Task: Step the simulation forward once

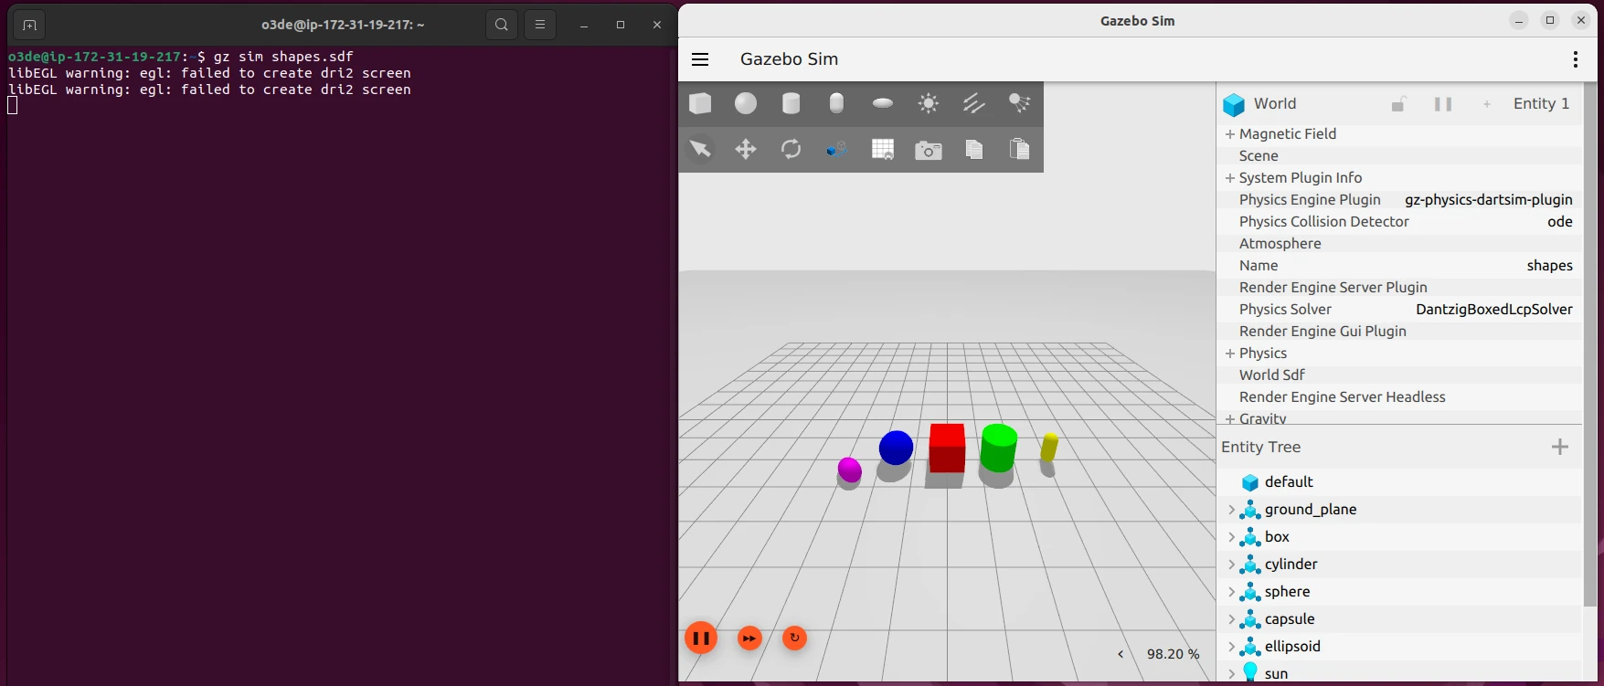Action: 749,639
